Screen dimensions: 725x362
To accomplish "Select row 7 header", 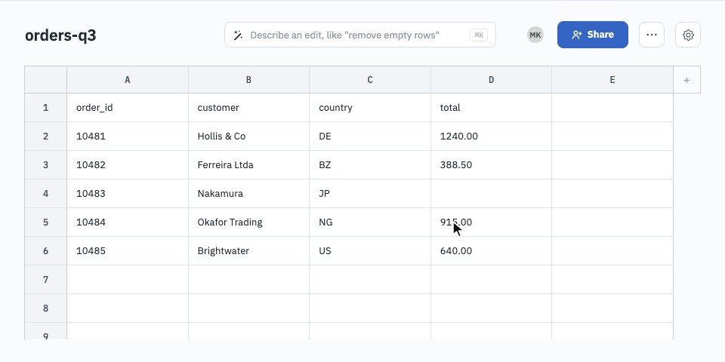I will click(46, 279).
